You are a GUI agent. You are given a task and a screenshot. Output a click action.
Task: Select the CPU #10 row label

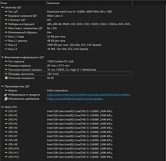(x=13, y=148)
